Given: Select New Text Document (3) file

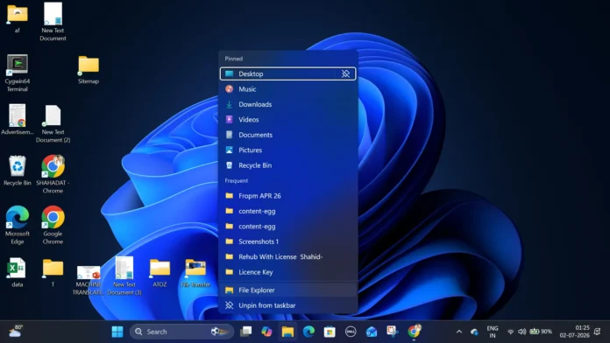Looking at the screenshot, I should coord(124,276).
